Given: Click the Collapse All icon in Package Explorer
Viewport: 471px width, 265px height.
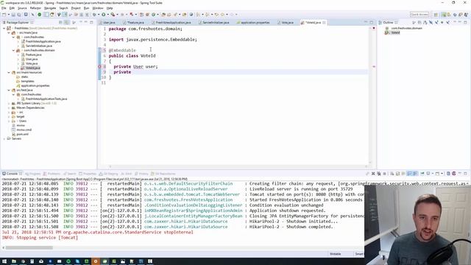Looking at the screenshot, I should coord(60,23).
